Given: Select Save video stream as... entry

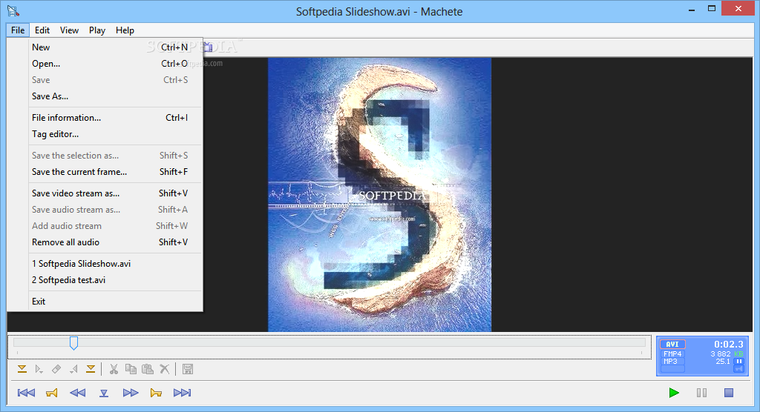Looking at the screenshot, I should pos(115,193).
